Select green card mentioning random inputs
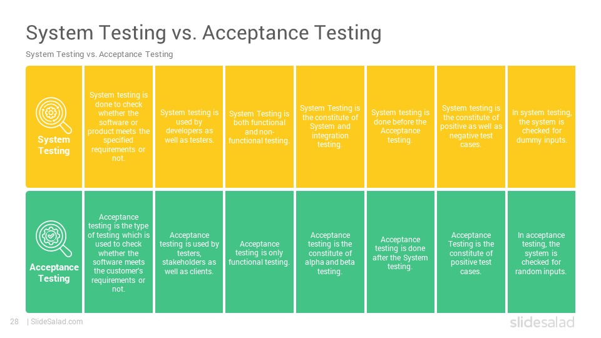 541,252
